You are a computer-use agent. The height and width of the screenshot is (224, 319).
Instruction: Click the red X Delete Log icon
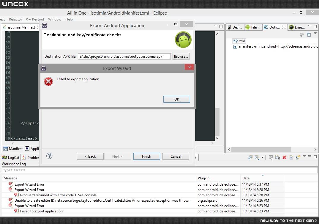(285, 157)
